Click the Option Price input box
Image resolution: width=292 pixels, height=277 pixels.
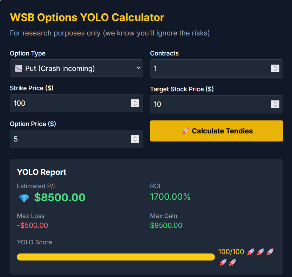(70, 139)
